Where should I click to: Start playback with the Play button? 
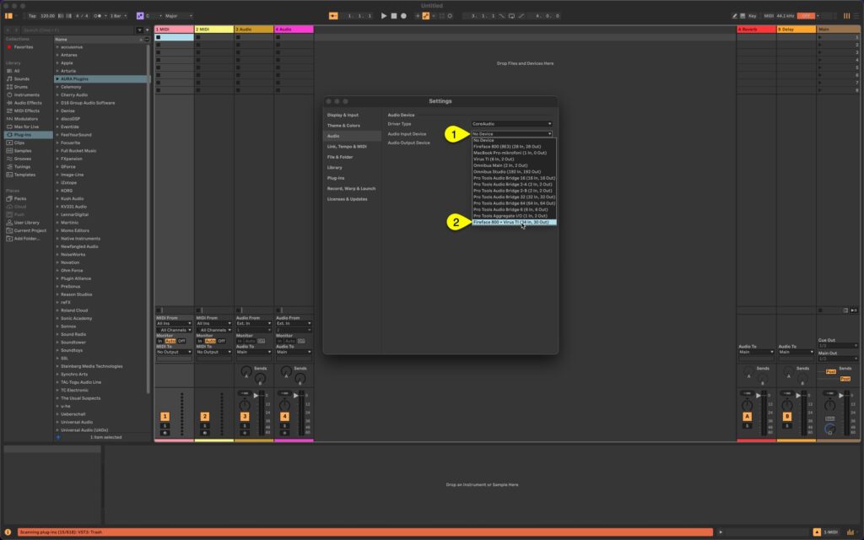point(384,15)
